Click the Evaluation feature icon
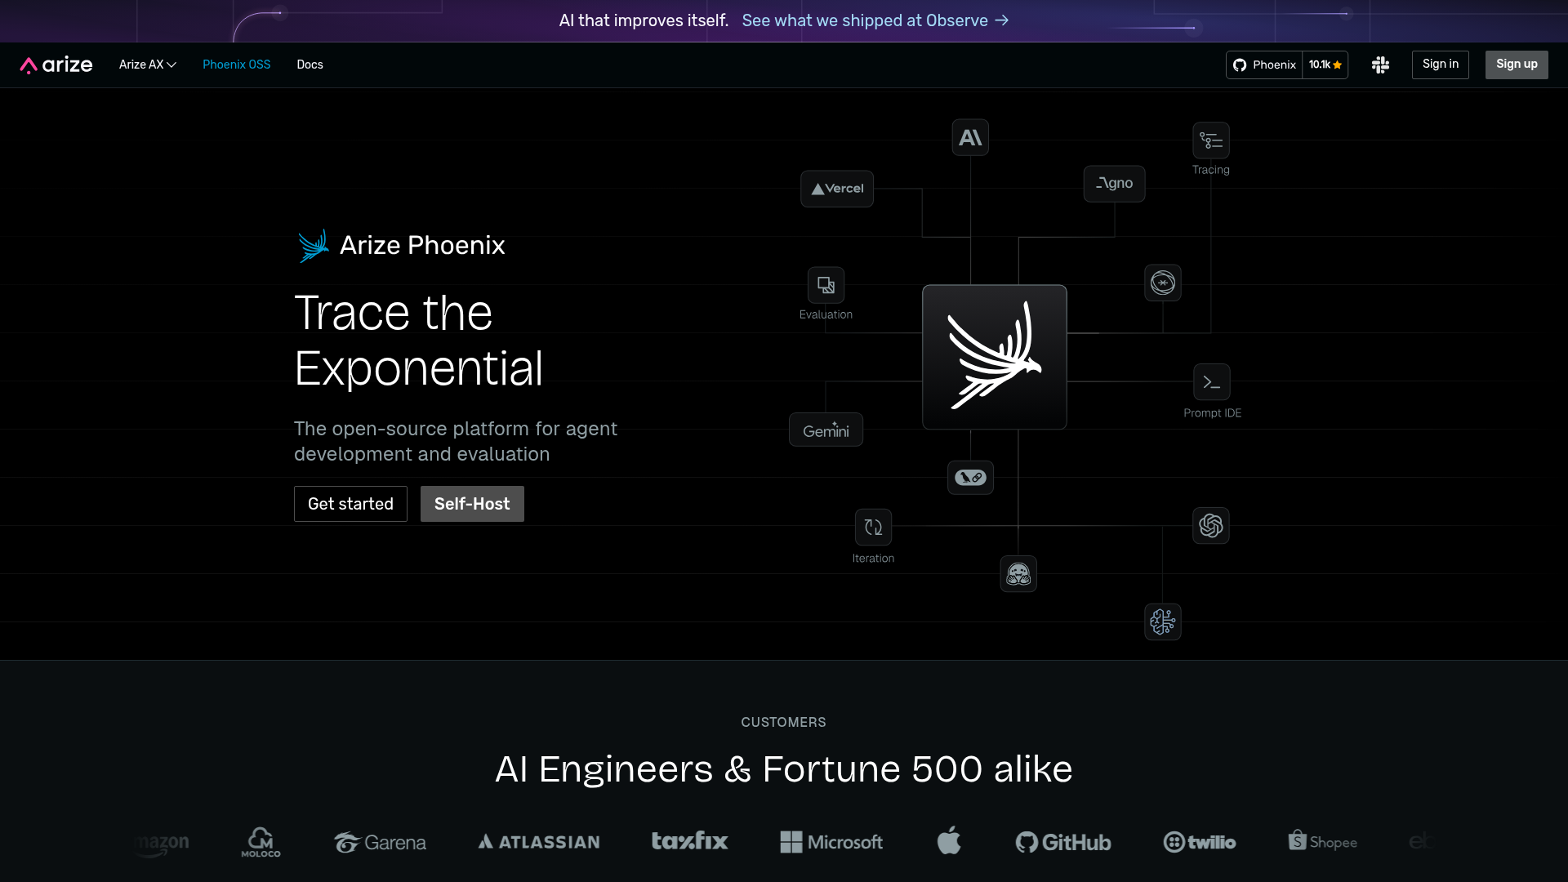This screenshot has width=1568, height=882. [826, 285]
